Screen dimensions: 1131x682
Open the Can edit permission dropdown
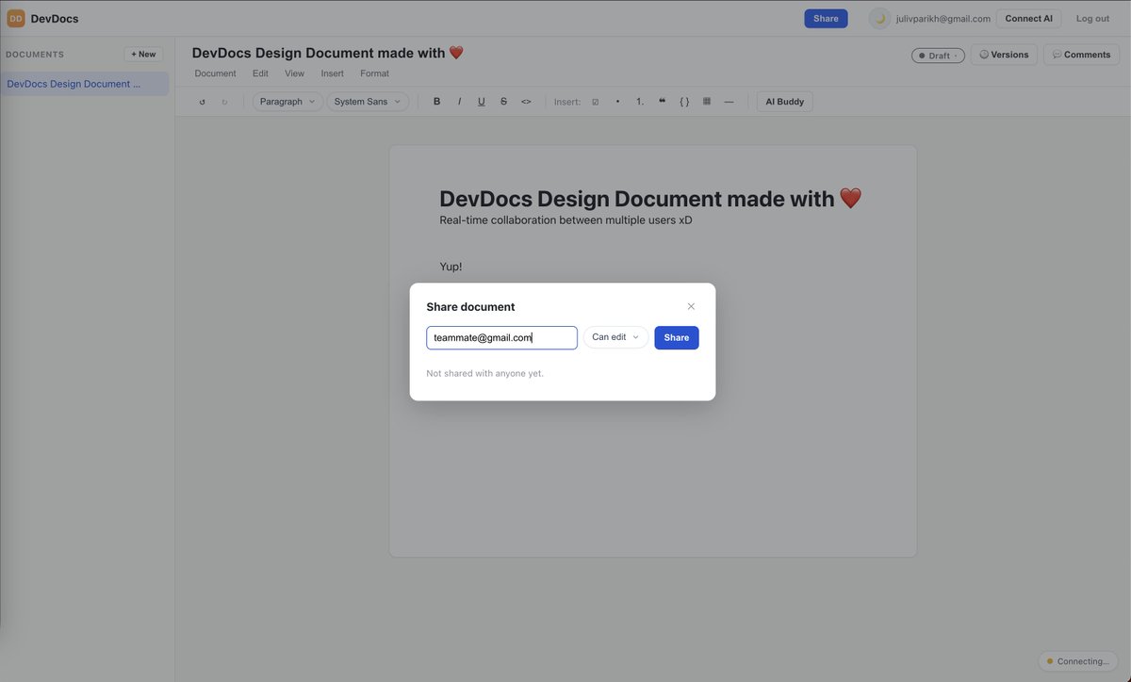(615, 337)
